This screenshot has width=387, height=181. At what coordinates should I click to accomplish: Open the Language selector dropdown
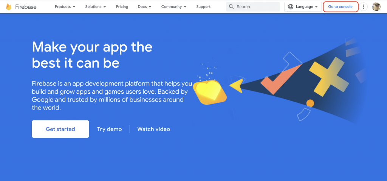pyautogui.click(x=303, y=7)
